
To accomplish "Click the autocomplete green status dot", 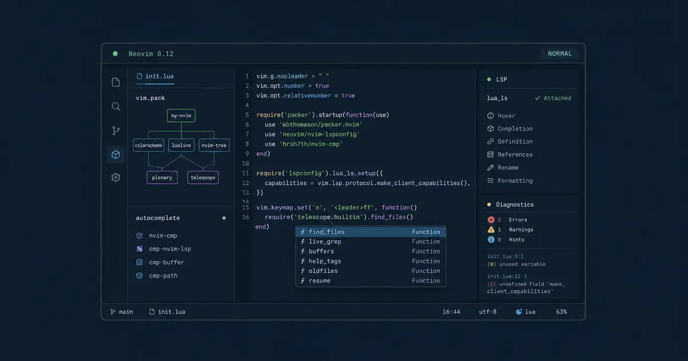I will [224, 218].
